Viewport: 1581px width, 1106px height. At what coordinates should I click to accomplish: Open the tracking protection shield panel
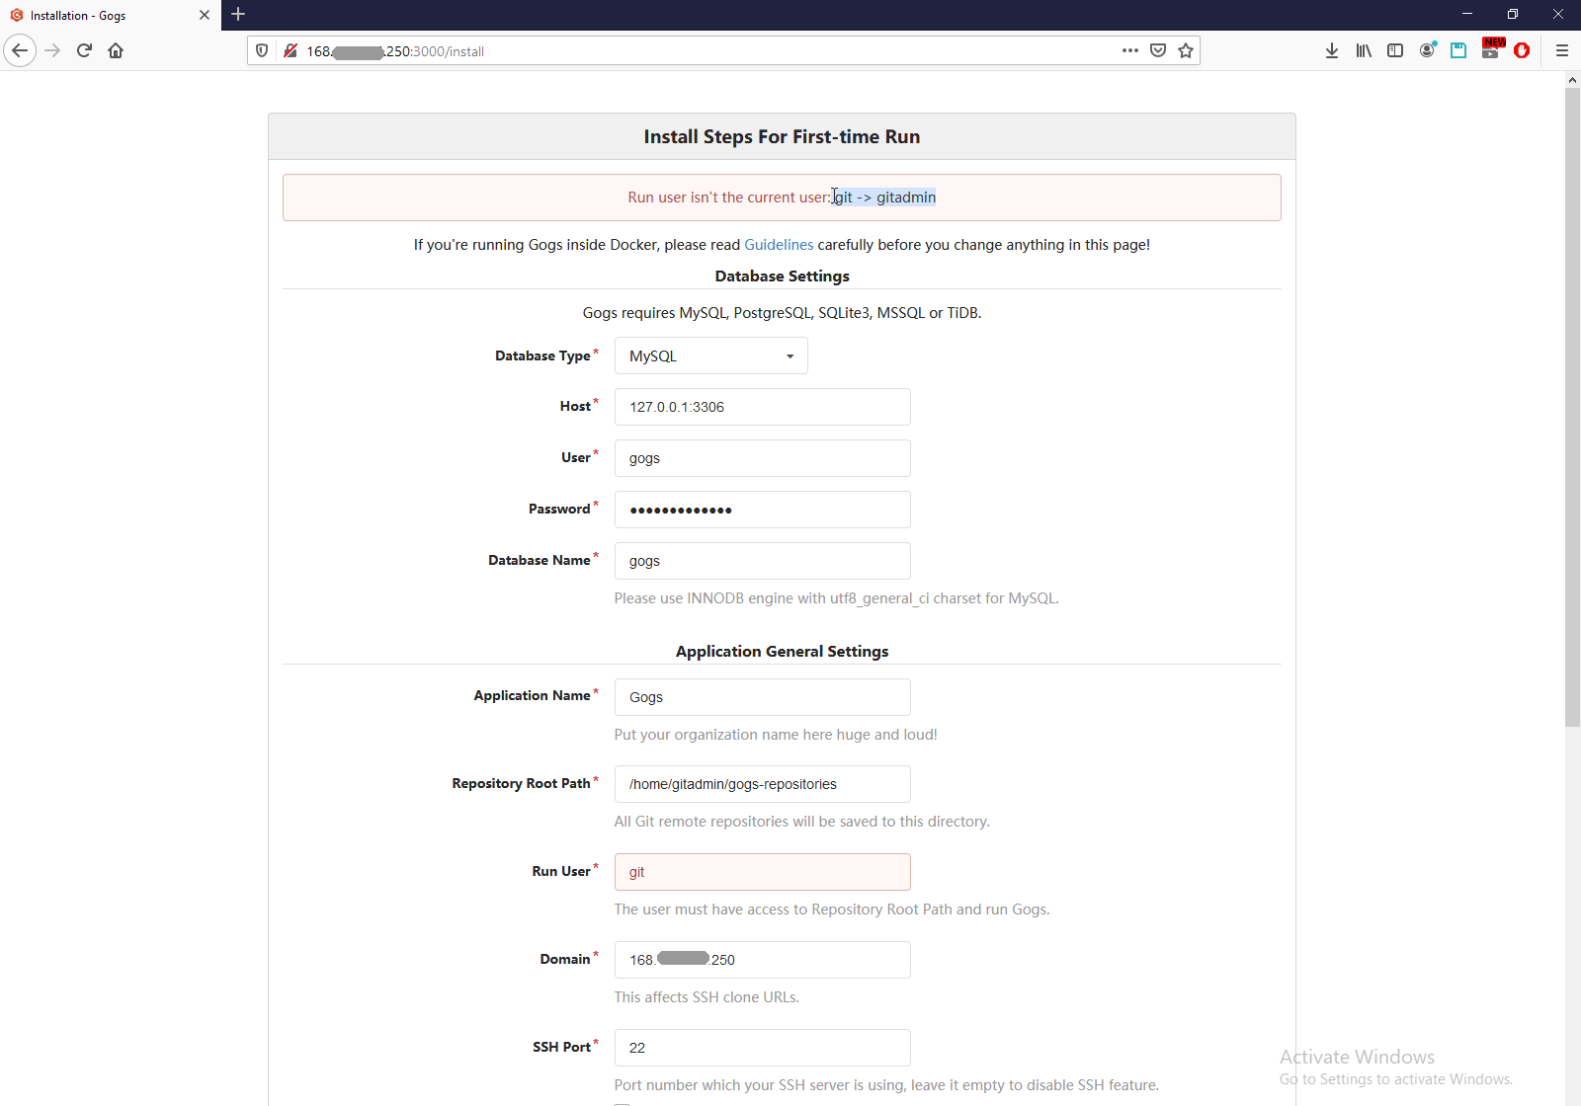coord(262,50)
